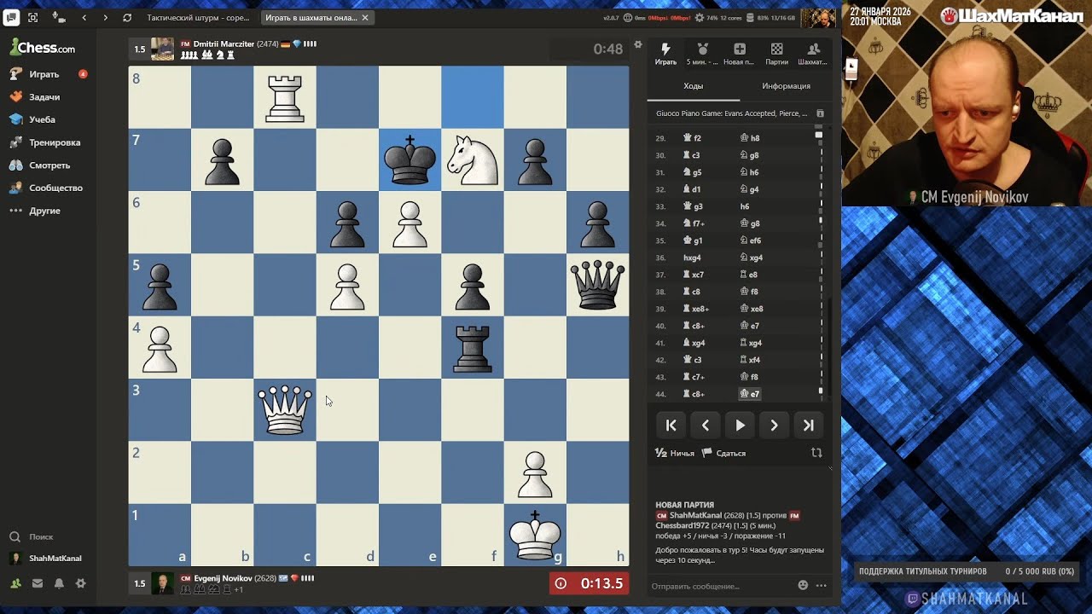Screen dimensions: 1092x614
Task: Open the Партии games tab
Action: tap(776, 55)
